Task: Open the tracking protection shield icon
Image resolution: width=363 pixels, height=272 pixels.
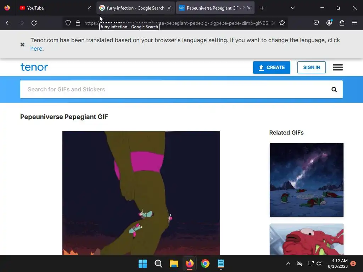Action: point(68,23)
